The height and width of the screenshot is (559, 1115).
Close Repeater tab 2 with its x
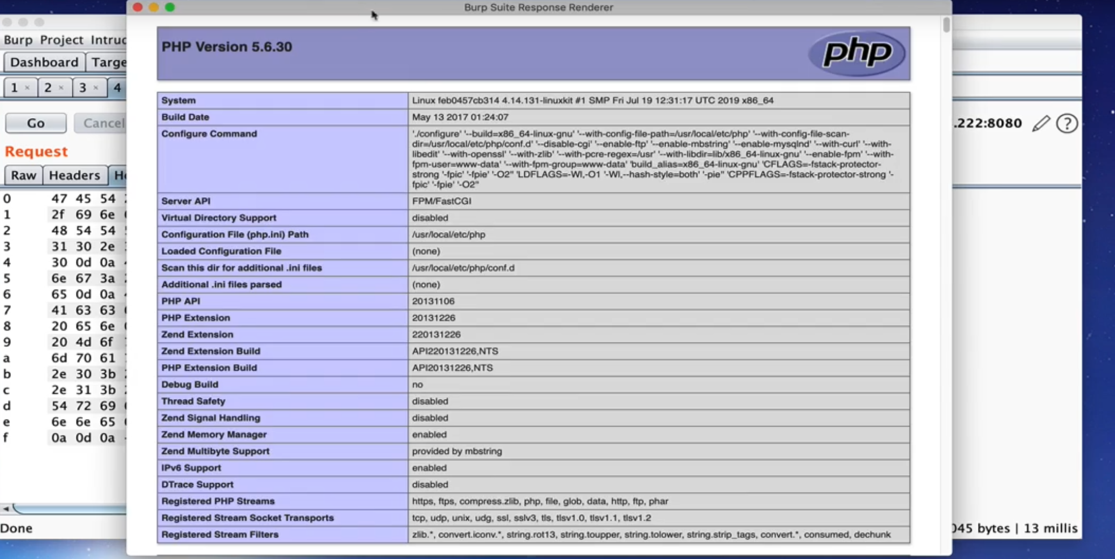click(x=61, y=87)
